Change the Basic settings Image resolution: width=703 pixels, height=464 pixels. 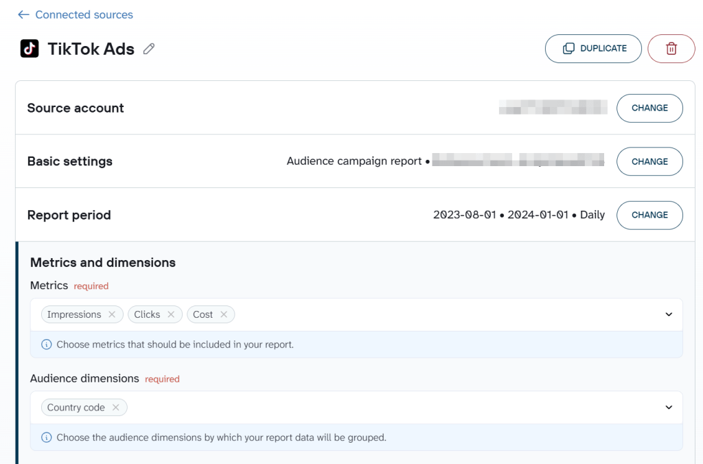coord(649,161)
